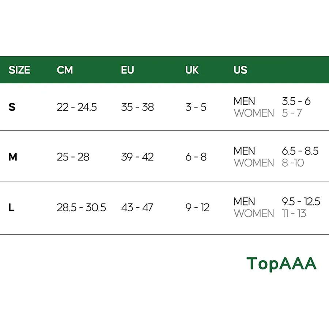Click the EU 35 - 38 value

(137, 107)
